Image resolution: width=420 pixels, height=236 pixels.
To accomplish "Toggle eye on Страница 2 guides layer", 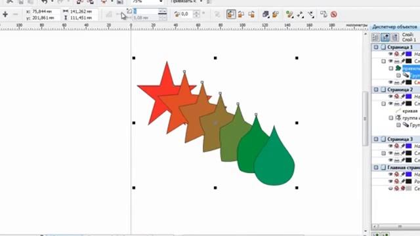I will pyautogui.click(x=390, y=96).
